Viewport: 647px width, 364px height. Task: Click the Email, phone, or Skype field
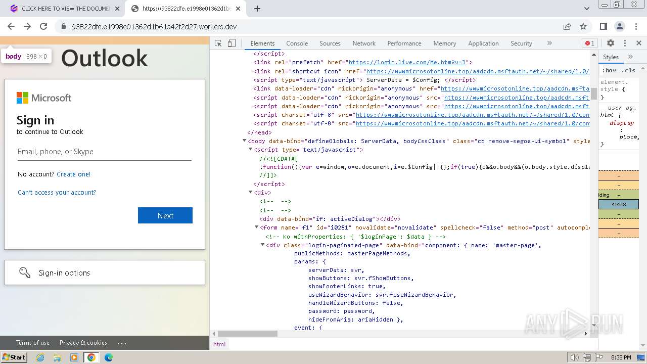[105, 152]
